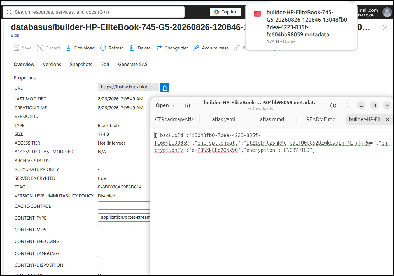Acquire lease on the blob

(211, 48)
